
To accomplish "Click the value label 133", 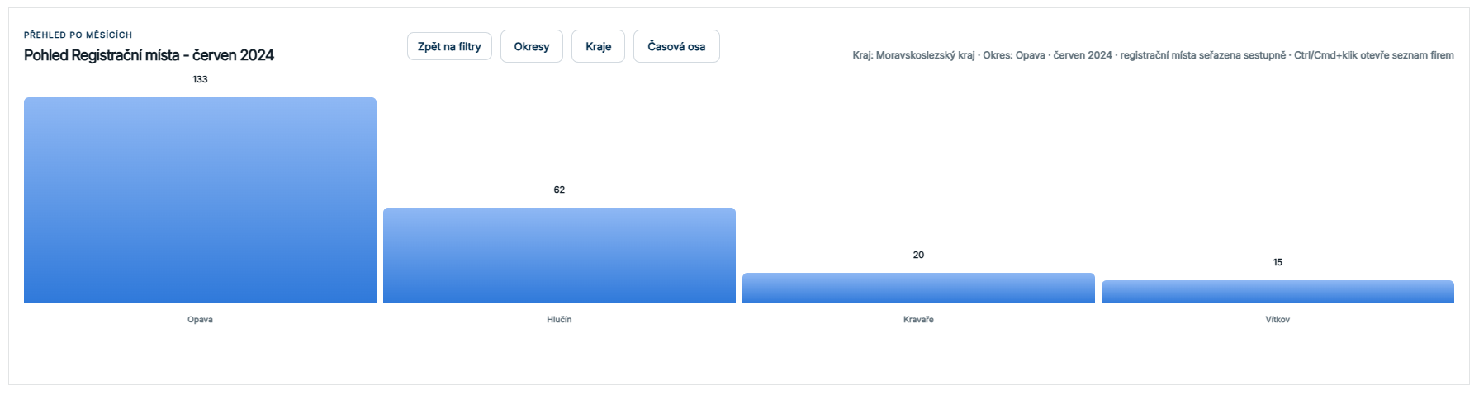I will tap(200, 80).
